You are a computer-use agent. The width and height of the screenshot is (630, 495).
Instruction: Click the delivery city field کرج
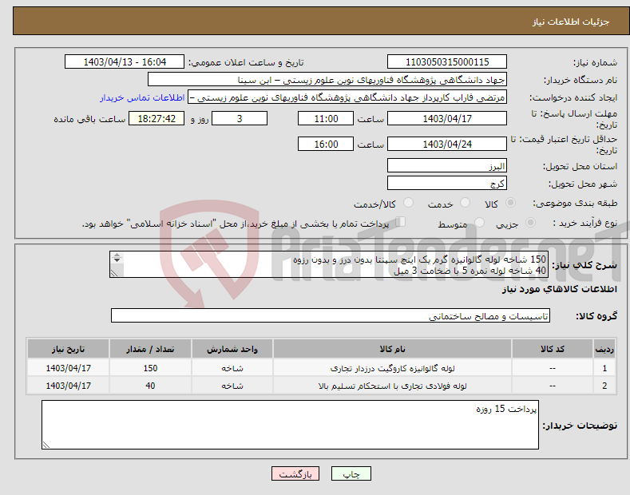pyautogui.click(x=447, y=183)
